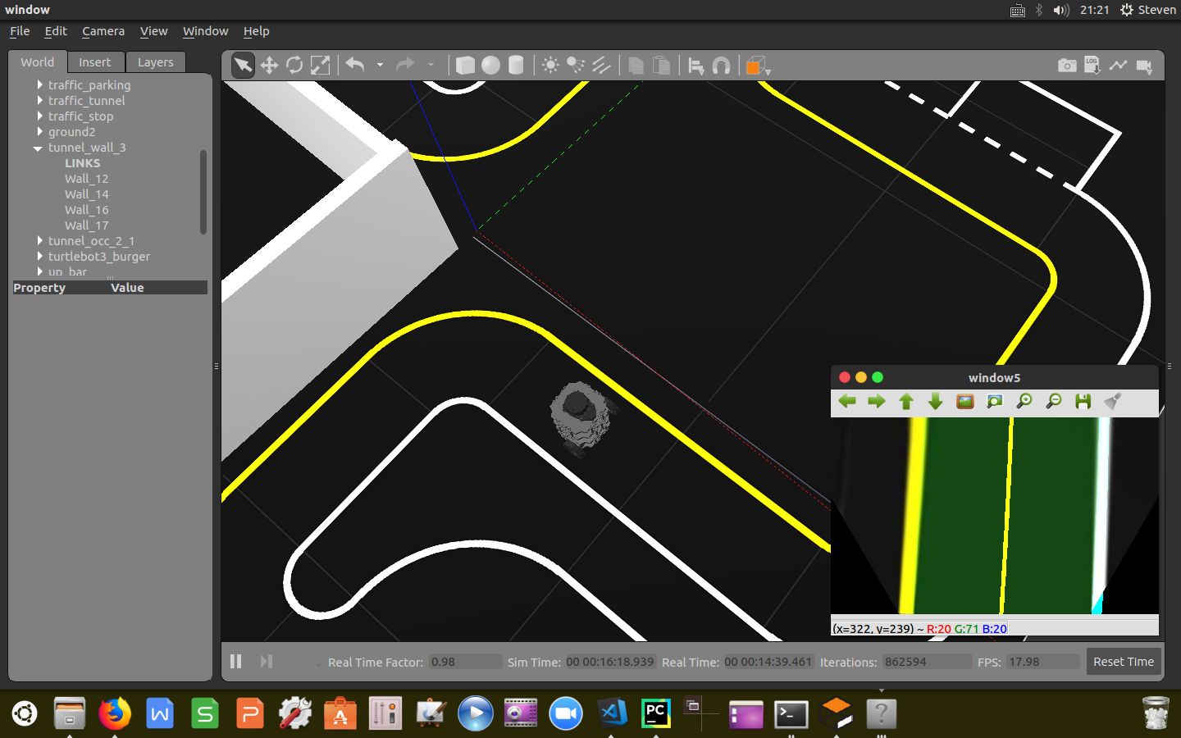
Task: Open the align tool
Action: [696, 66]
